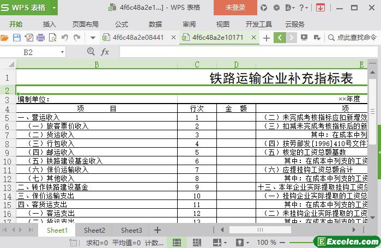
Task: Click the Save icon in the toolbar
Action: point(16,38)
